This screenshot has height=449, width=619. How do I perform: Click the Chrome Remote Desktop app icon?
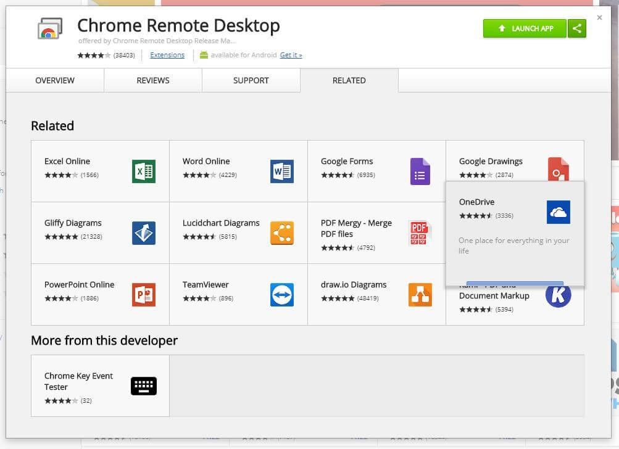50,28
